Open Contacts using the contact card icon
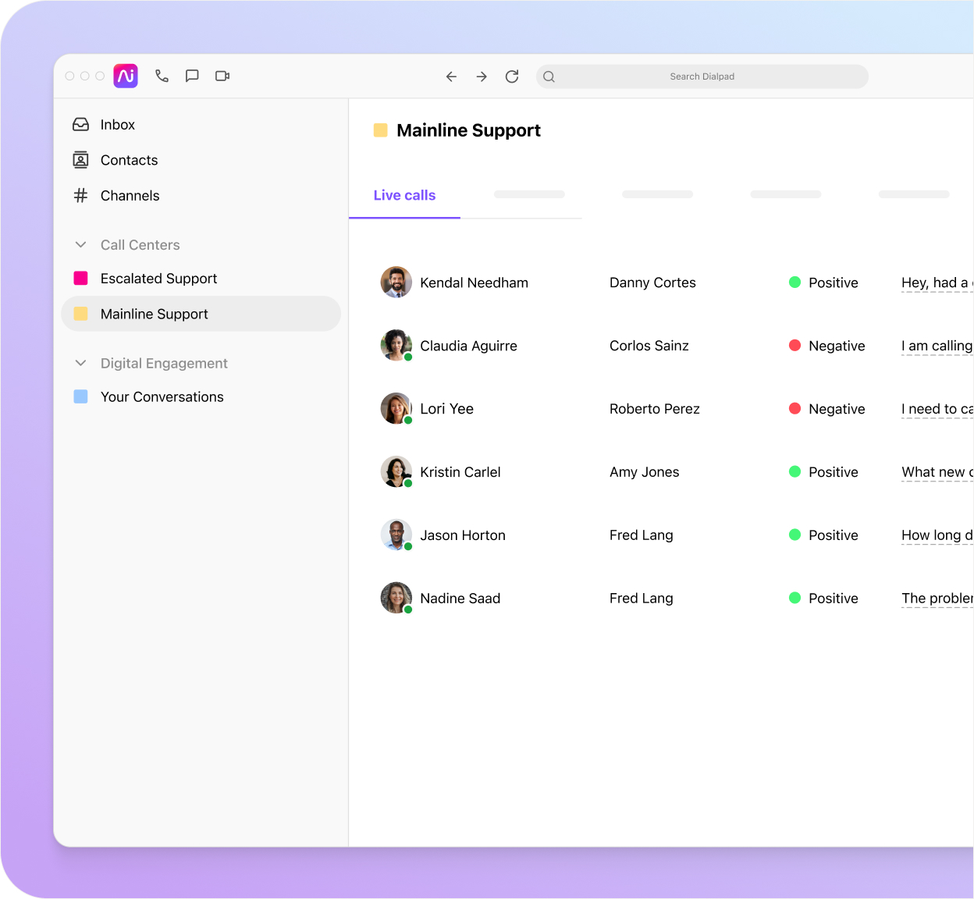Viewport: 974px width, 899px height. pos(80,160)
